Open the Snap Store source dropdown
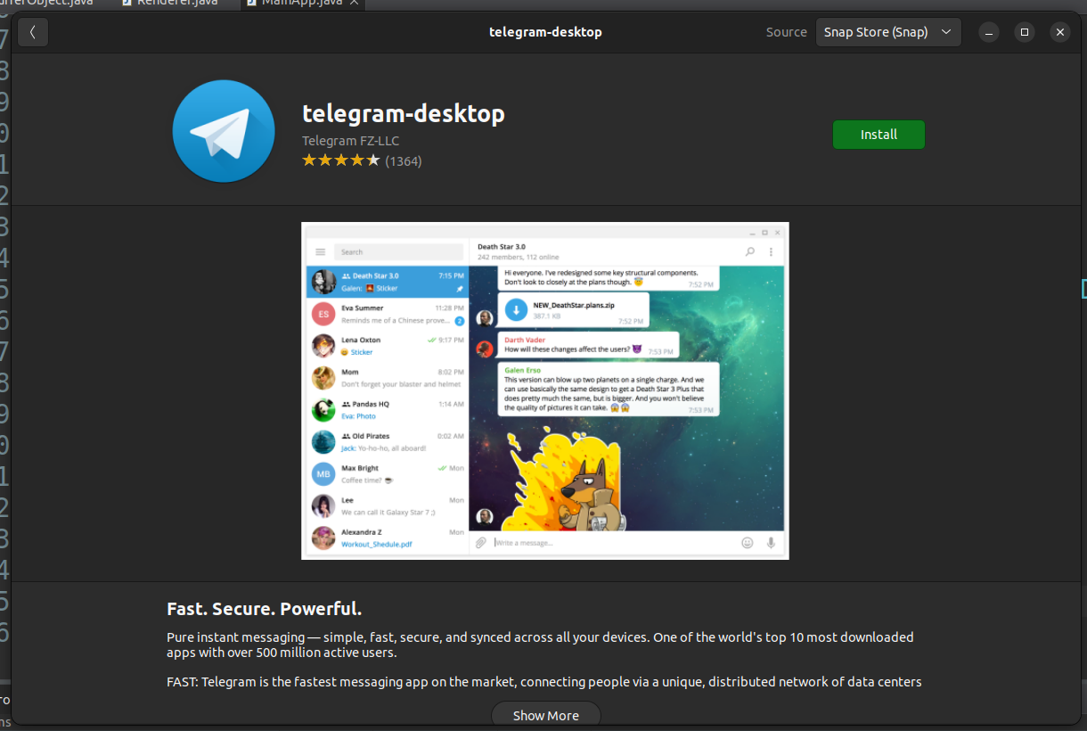Viewport: 1087px width, 731px height. coord(887,31)
